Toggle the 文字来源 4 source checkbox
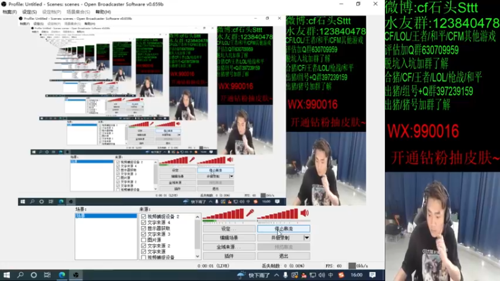Image resolution: width=500 pixels, height=281 pixels. tap(144, 222)
